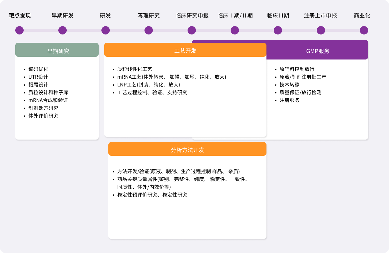The height and width of the screenshot is (253, 389).
Task: Select the 临床III期 stage label
Action: pyautogui.click(x=278, y=16)
